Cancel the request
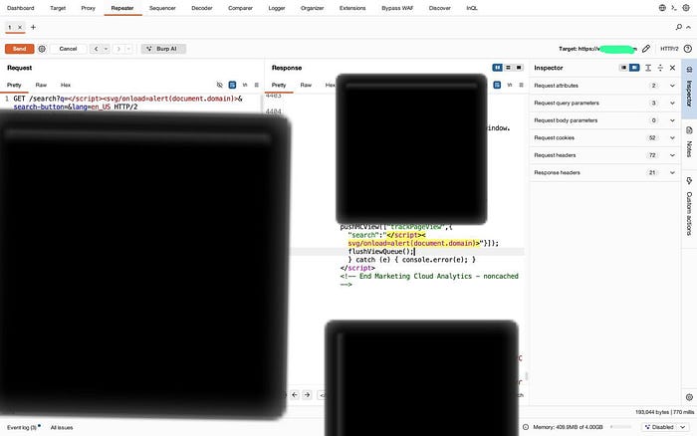 [x=68, y=49]
